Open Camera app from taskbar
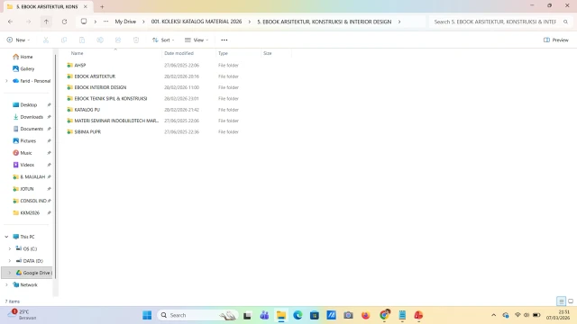 349,315
